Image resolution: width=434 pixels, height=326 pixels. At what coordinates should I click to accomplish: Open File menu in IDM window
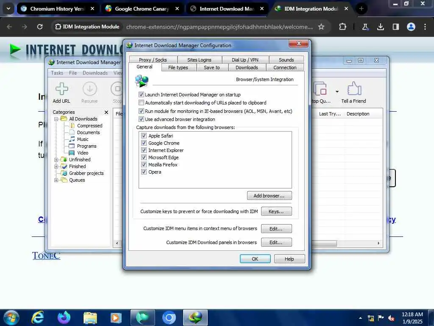[x=73, y=73]
